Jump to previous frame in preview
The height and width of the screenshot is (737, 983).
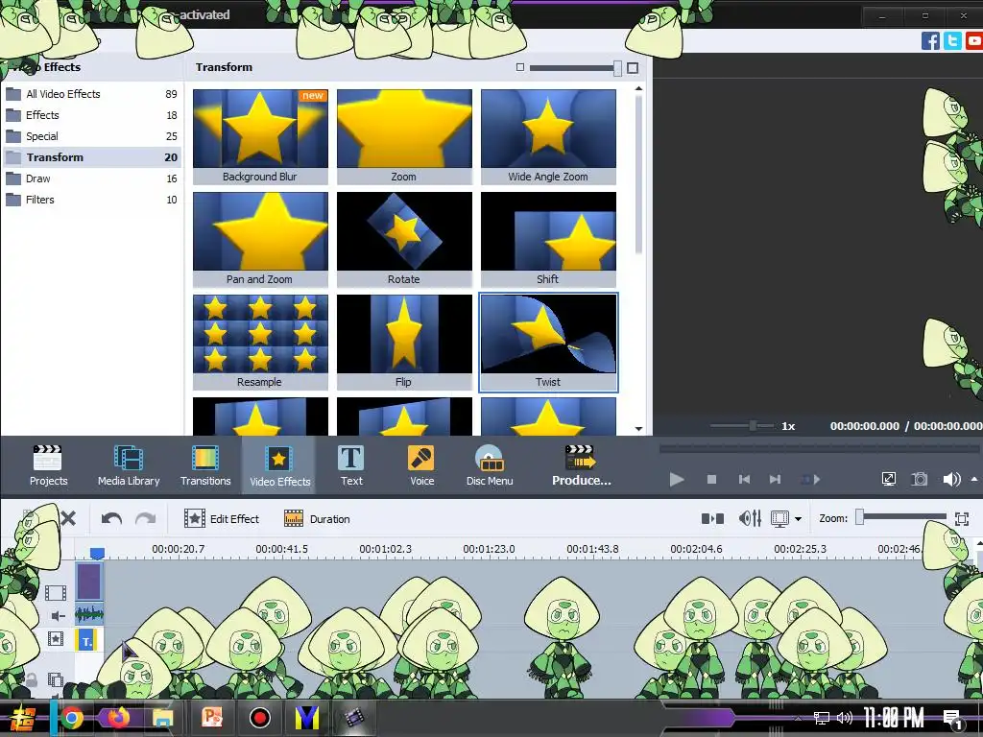744,480
